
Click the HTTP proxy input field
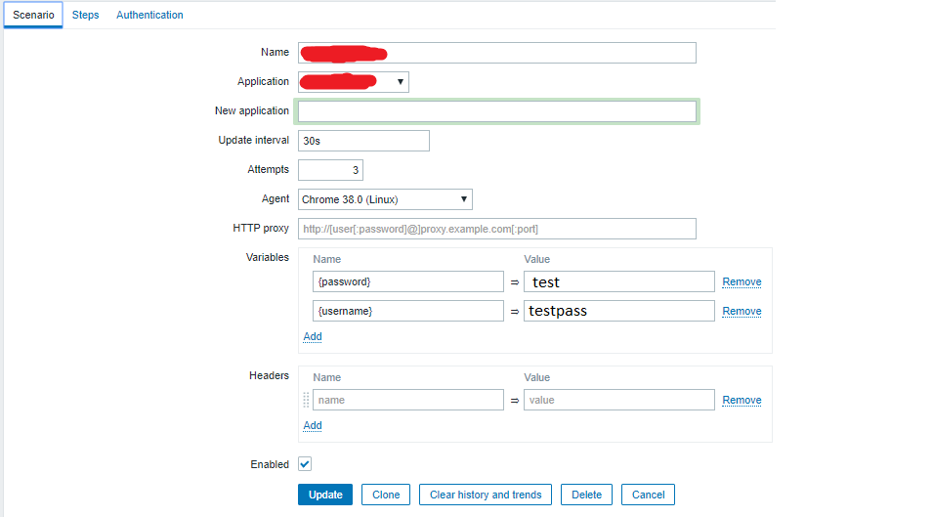pyautogui.click(x=497, y=229)
